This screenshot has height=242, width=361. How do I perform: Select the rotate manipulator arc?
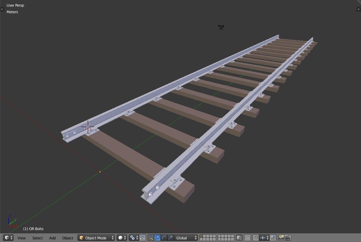tap(164, 238)
